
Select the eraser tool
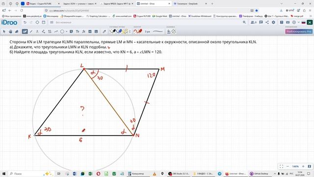17,31
